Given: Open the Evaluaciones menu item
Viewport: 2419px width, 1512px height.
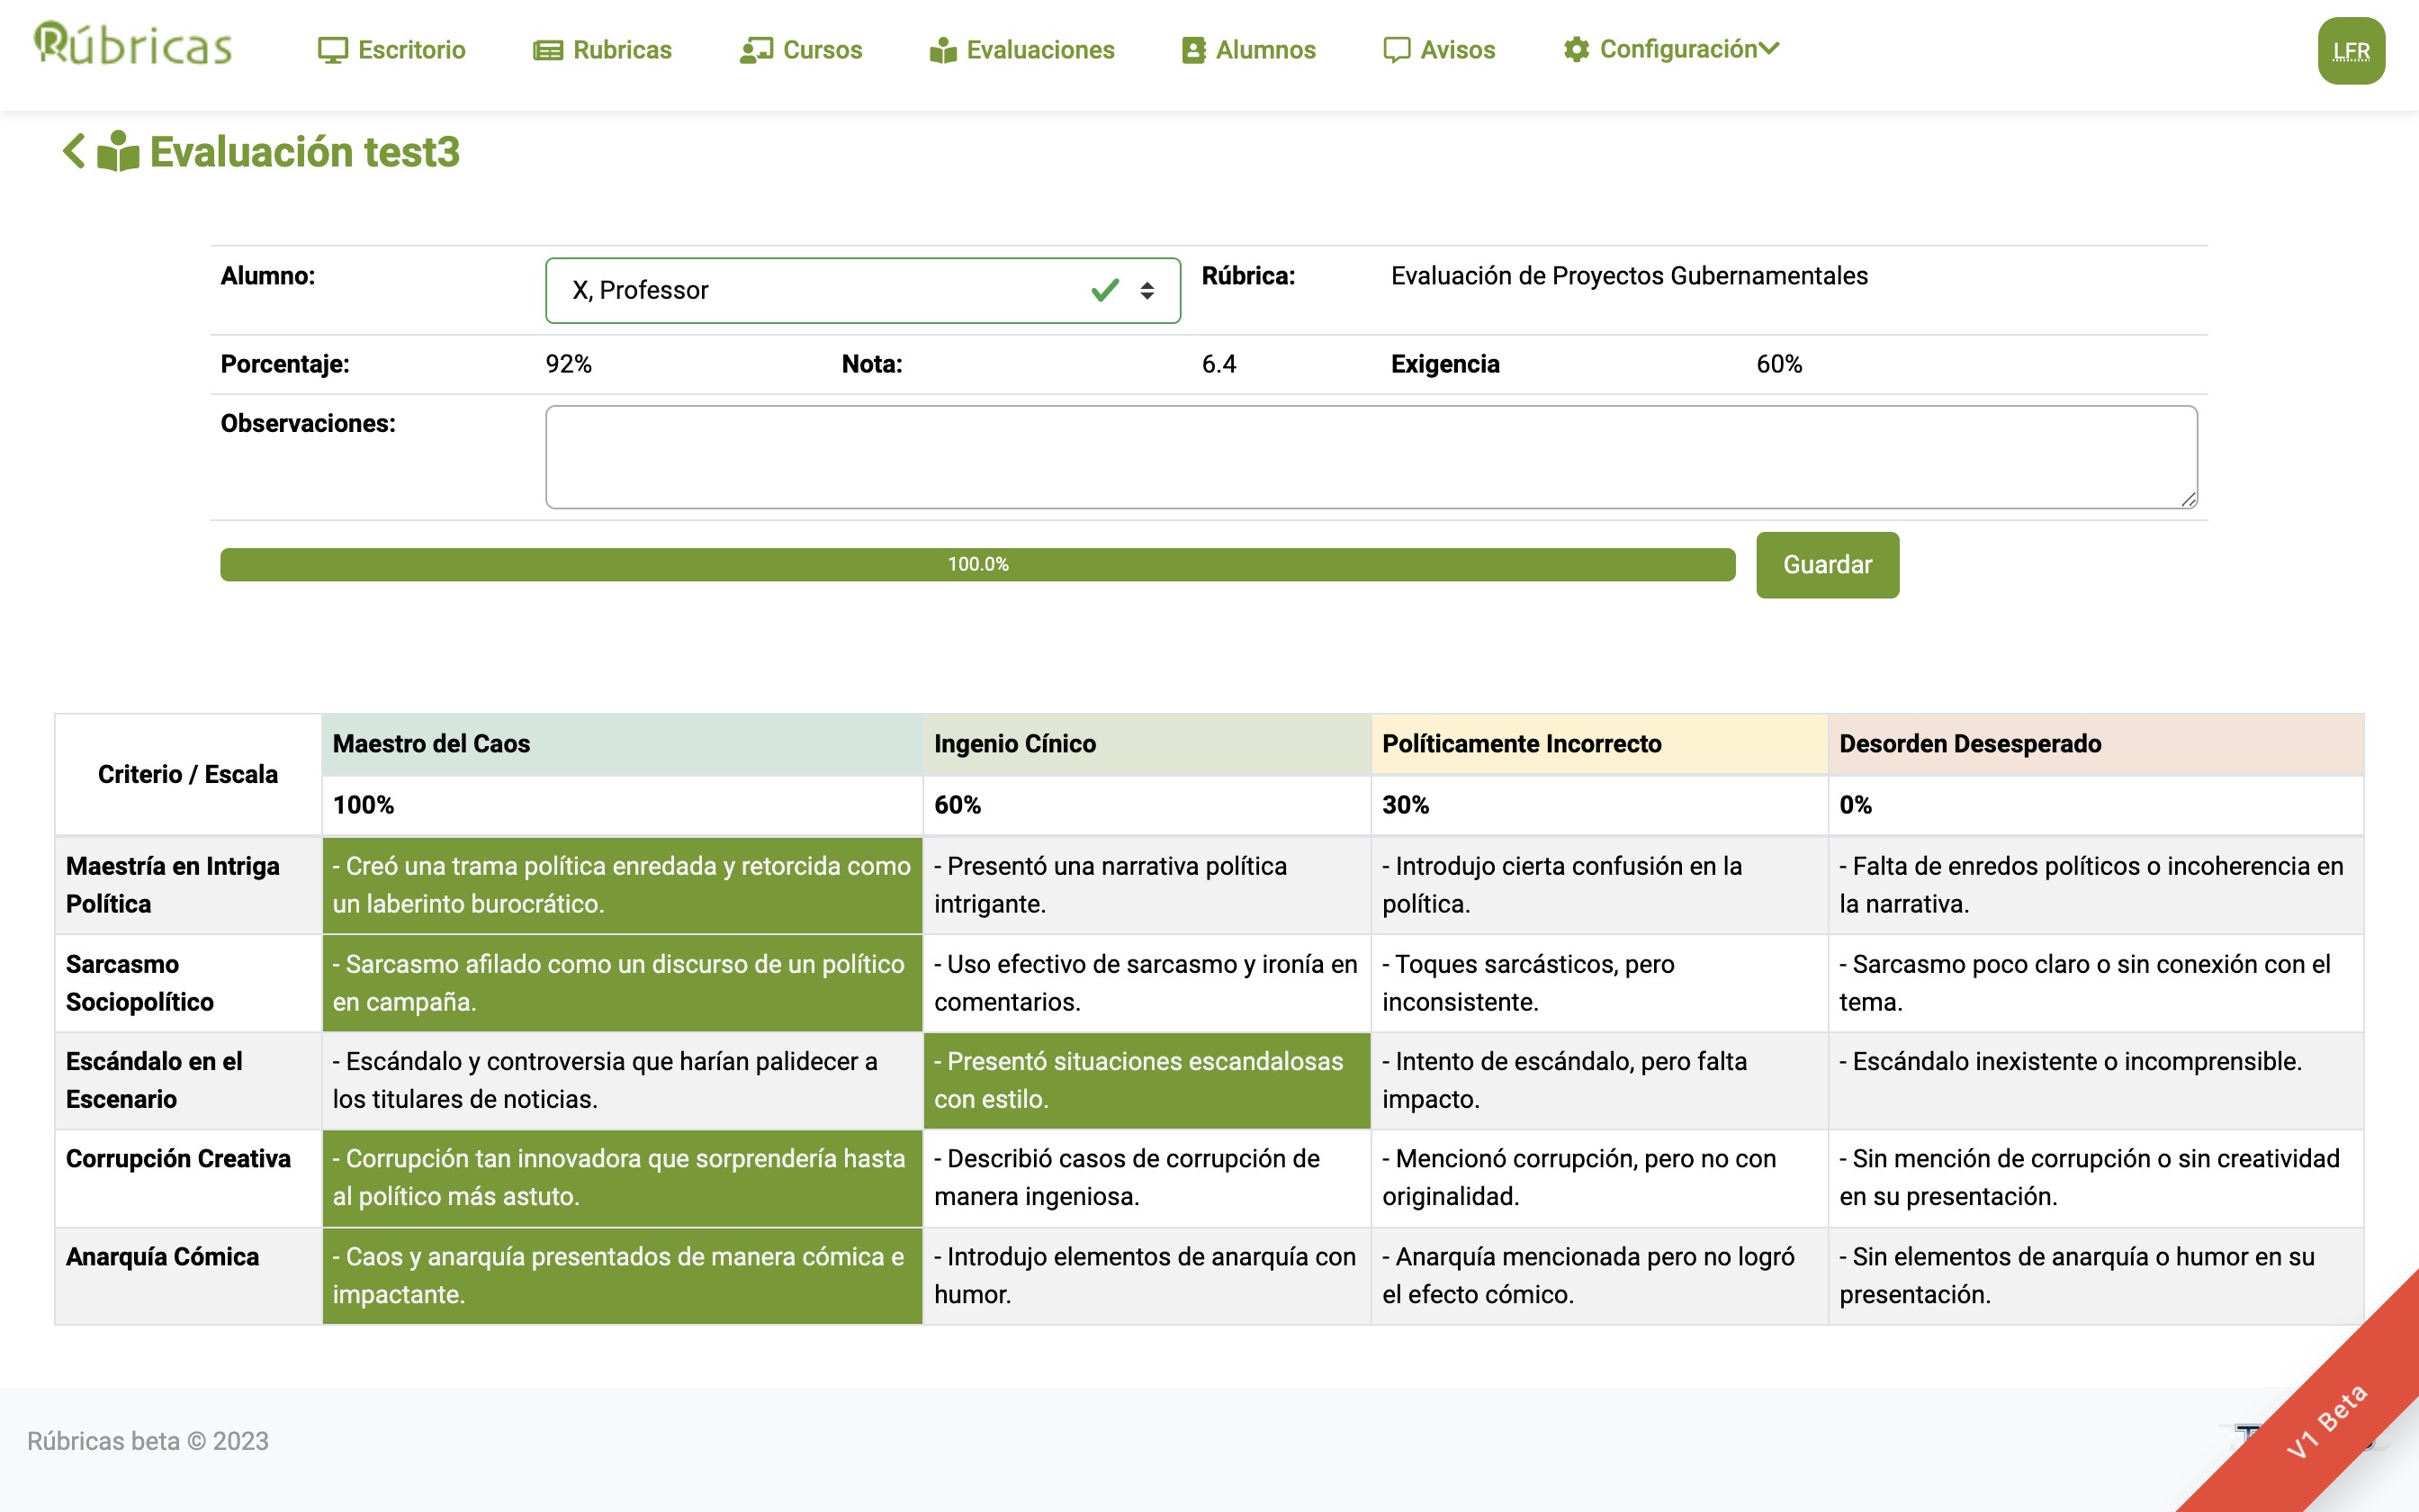Looking at the screenshot, I should point(1039,50).
